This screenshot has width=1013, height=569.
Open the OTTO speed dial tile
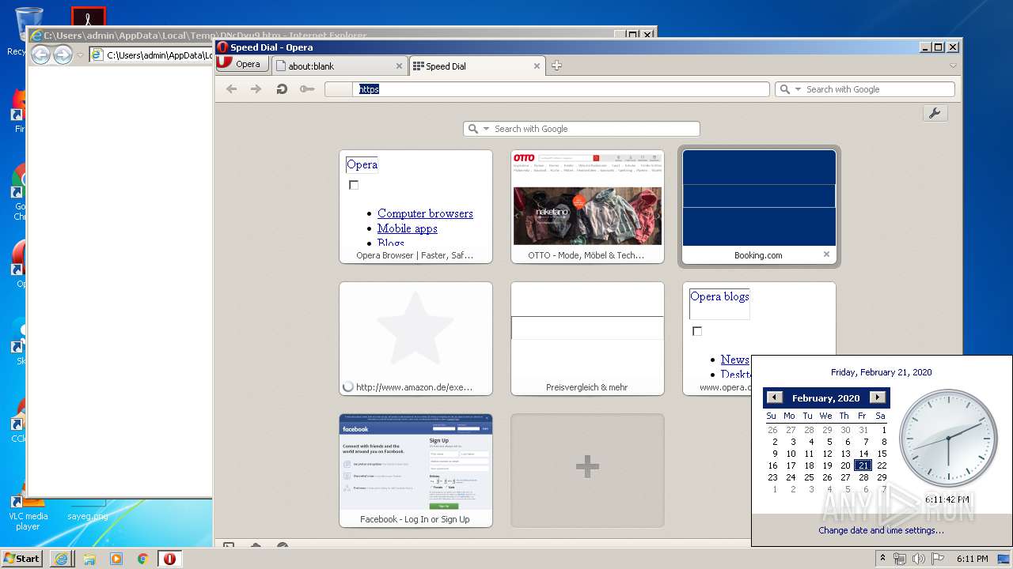[x=587, y=206]
